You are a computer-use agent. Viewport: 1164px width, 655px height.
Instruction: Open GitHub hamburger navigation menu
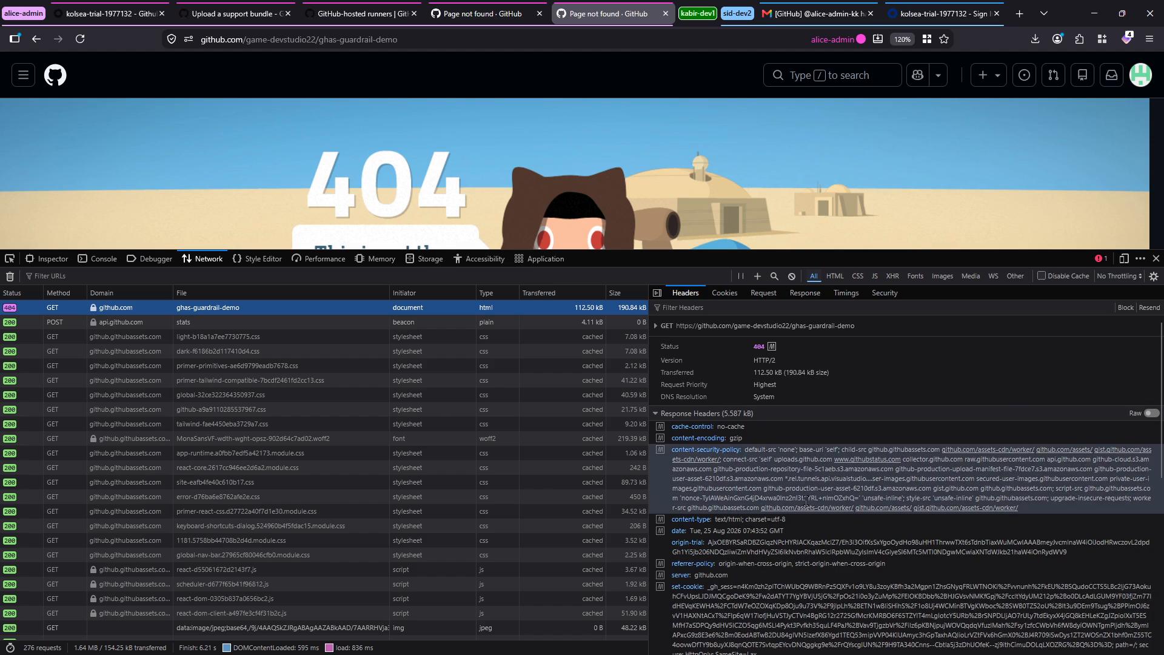23,75
